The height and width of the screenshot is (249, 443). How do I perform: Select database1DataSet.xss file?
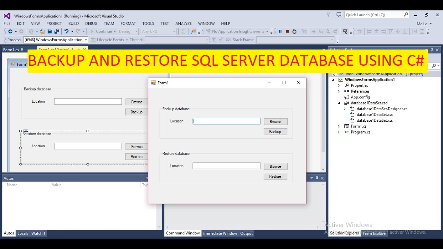click(375, 120)
